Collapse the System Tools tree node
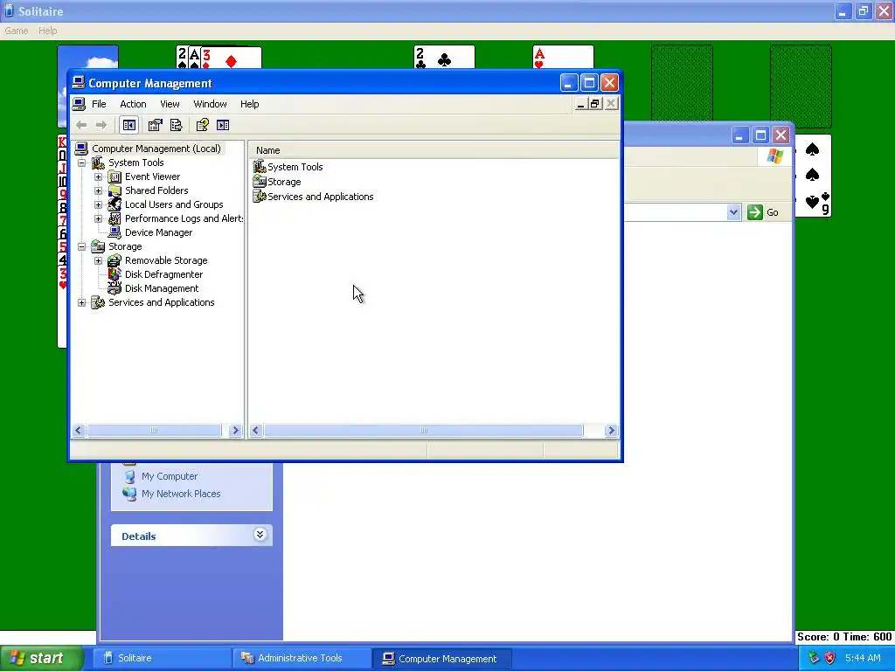Screen dimensions: 895x671 pos(81,163)
